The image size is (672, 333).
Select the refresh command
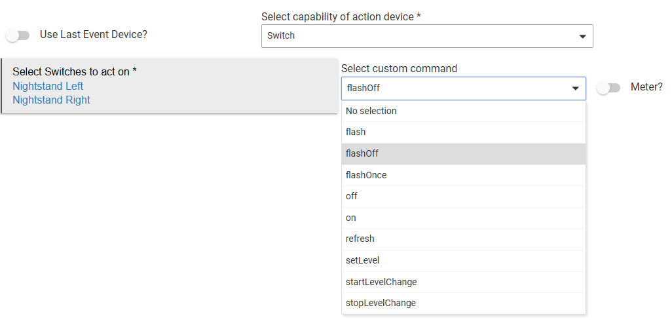point(360,239)
